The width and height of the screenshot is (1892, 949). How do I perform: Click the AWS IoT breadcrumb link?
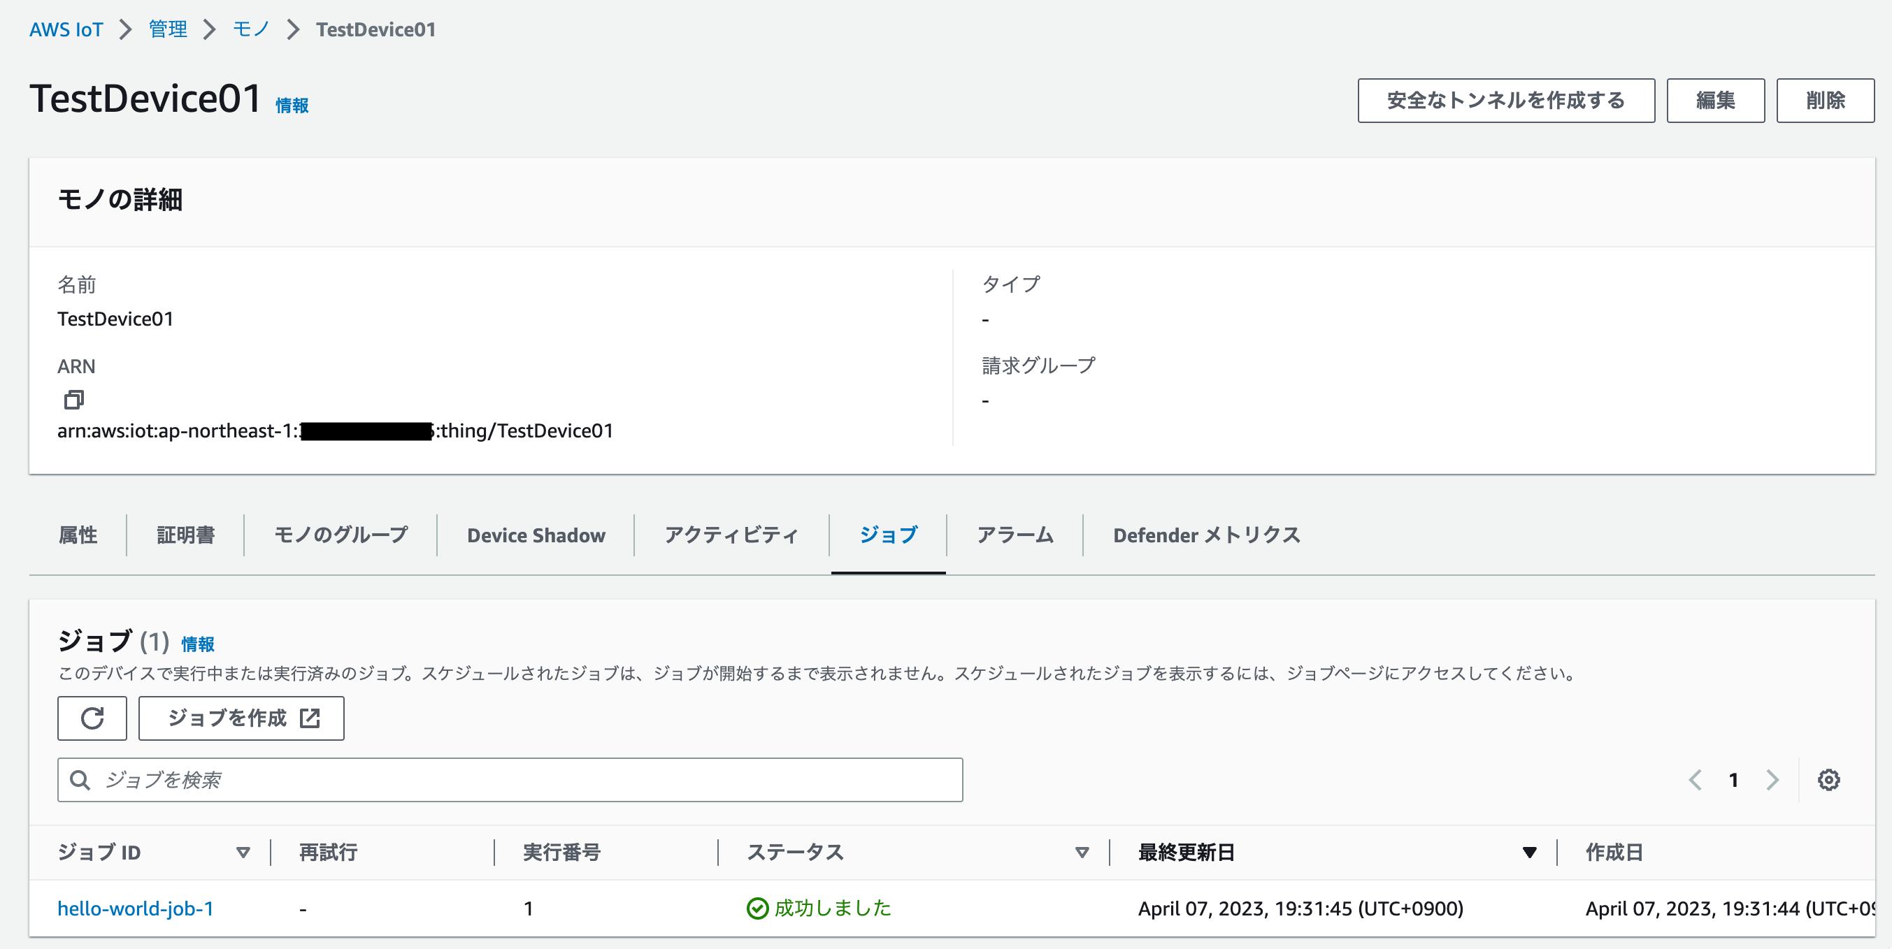click(x=66, y=29)
